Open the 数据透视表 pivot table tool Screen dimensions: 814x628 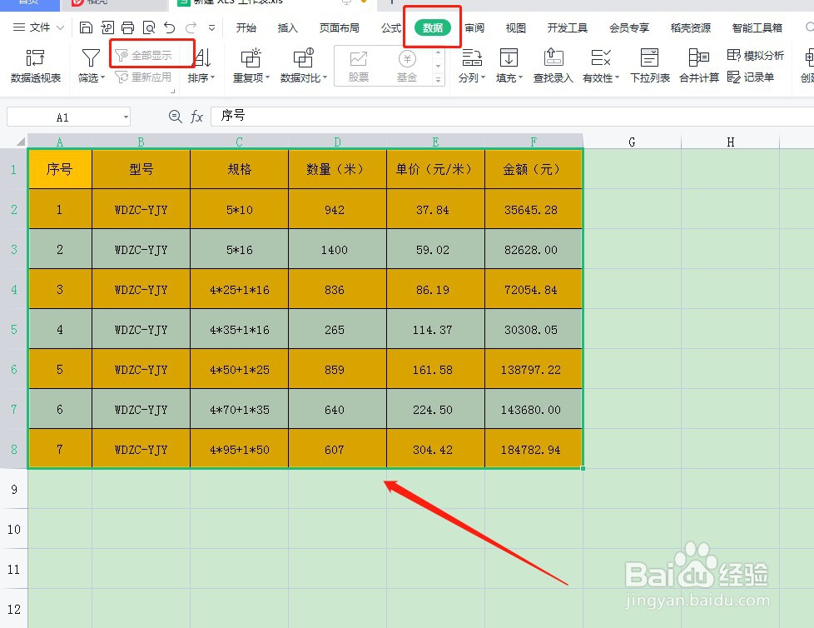[x=35, y=66]
